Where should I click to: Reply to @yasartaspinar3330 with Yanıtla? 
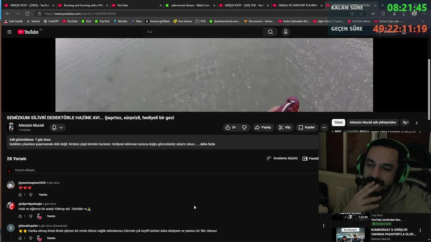pyautogui.click(x=43, y=195)
